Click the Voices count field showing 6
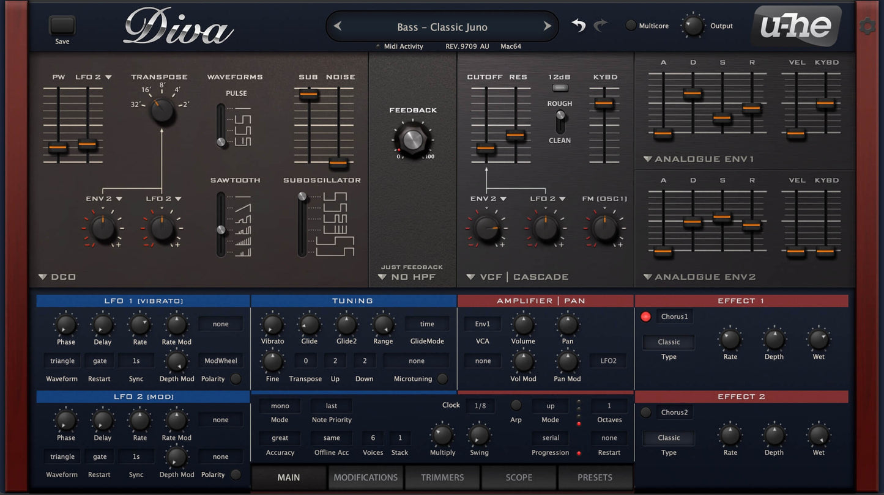884x495 pixels. pyautogui.click(x=373, y=438)
